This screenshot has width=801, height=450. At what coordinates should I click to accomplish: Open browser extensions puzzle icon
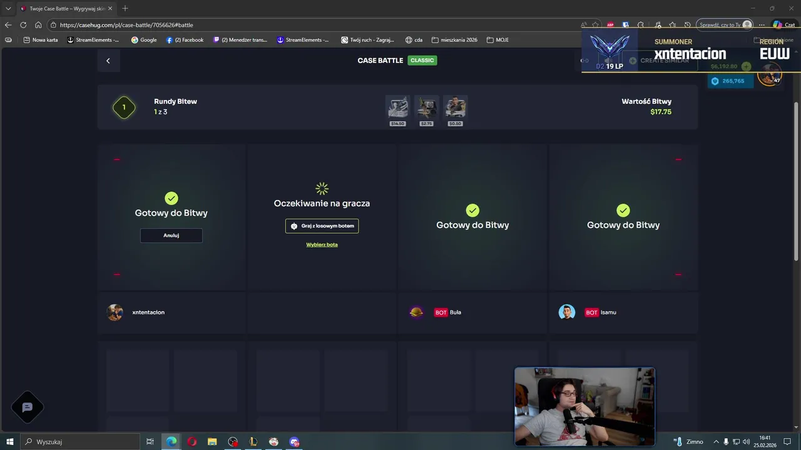(x=641, y=25)
